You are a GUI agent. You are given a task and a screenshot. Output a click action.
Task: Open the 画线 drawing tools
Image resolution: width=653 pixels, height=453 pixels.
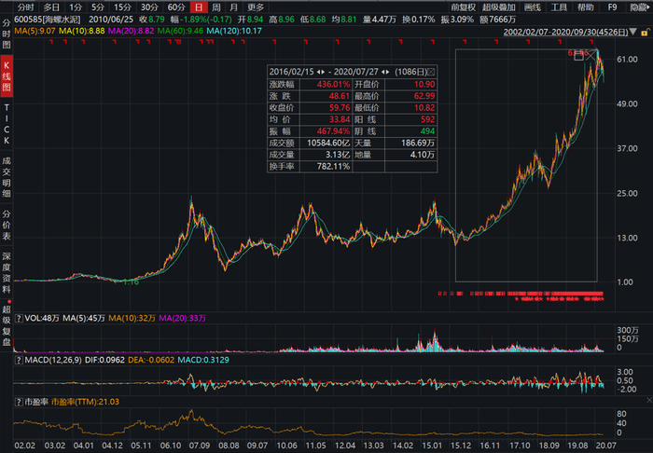click(533, 7)
